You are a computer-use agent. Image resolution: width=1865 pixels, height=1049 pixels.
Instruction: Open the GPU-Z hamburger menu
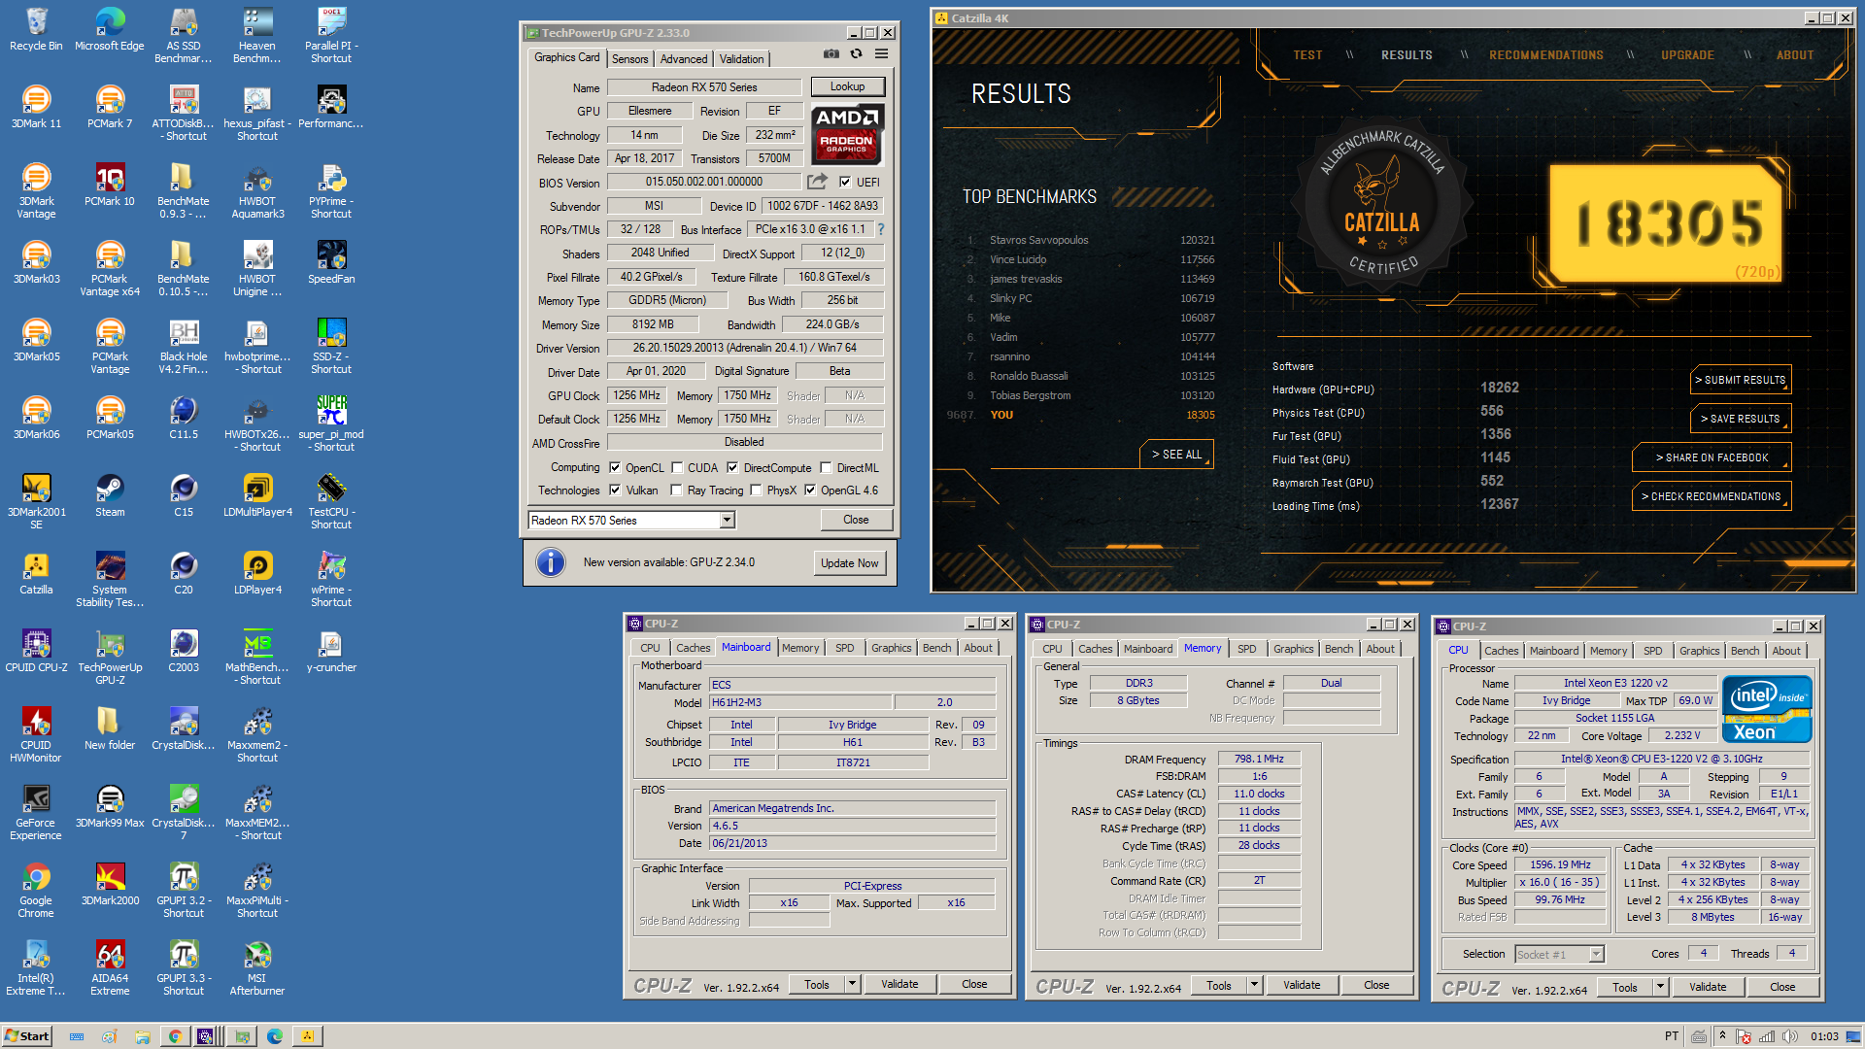881,54
